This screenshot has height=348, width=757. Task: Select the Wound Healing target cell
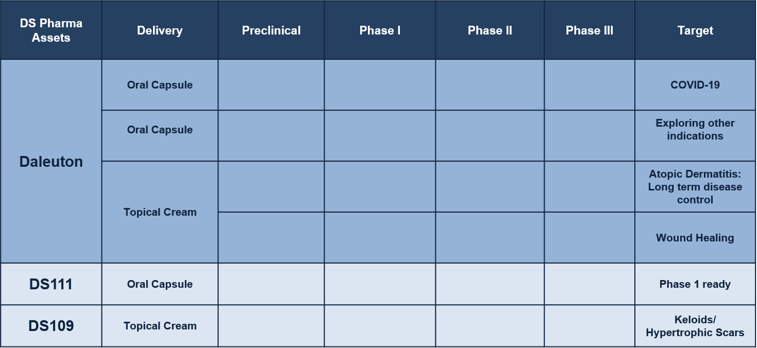pyautogui.click(x=695, y=238)
